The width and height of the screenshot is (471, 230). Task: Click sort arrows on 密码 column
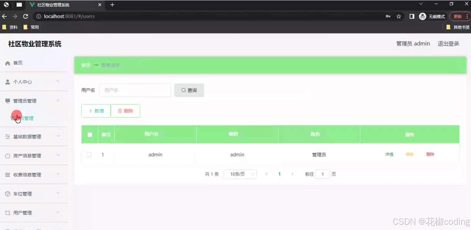[242, 134]
